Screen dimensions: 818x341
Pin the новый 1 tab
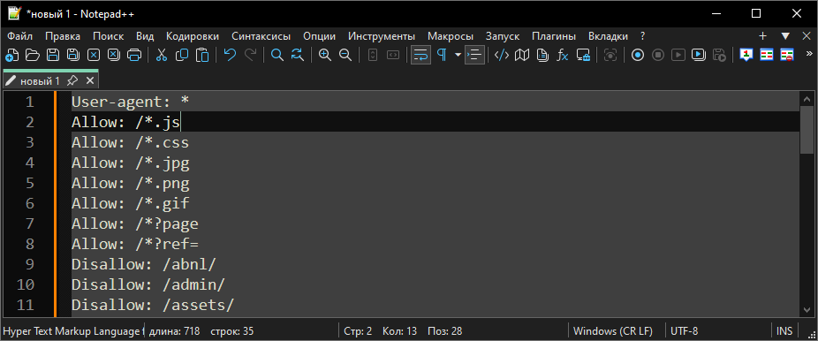point(72,80)
